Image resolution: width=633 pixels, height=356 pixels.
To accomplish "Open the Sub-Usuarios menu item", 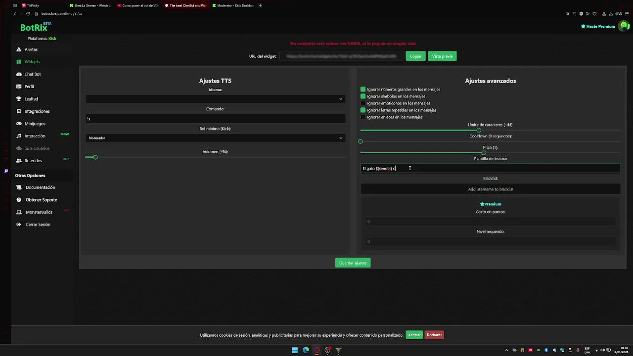I will click(37, 148).
